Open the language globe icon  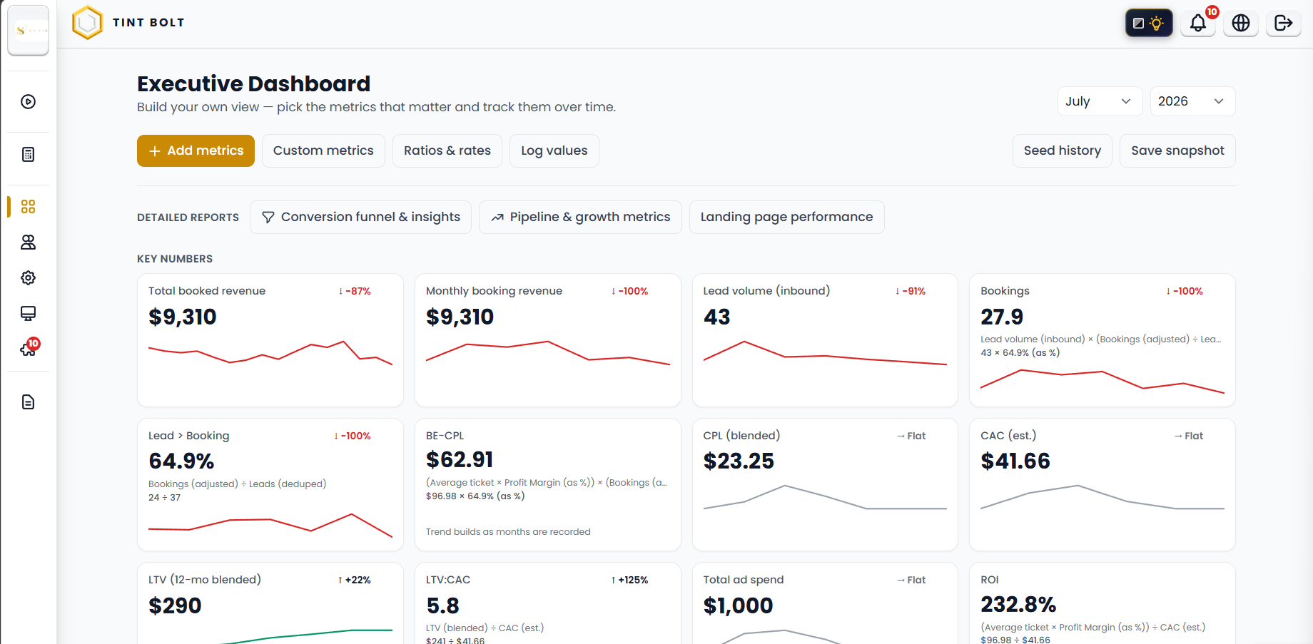1241,23
